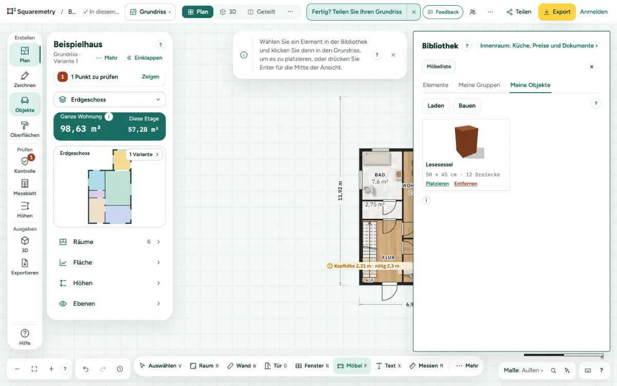Click the Exportieren sidebar icon
Screen dimensions: 617x386
(25, 267)
